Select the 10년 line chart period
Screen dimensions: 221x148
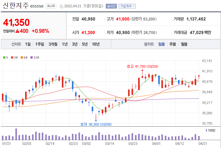click(96, 44)
